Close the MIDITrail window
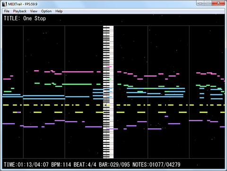The width and height of the screenshot is (227, 171). tap(218, 3)
